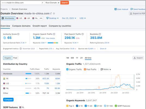The height and width of the screenshot is (109, 146).
Task: Open the Root Domain dropdown
Action: [52, 3]
